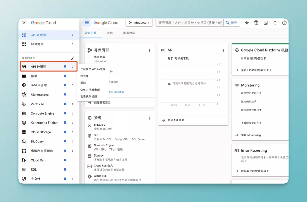This screenshot has width=307, height=202.
Task: Click the 解決方案 grid icon
Action: [24, 44]
